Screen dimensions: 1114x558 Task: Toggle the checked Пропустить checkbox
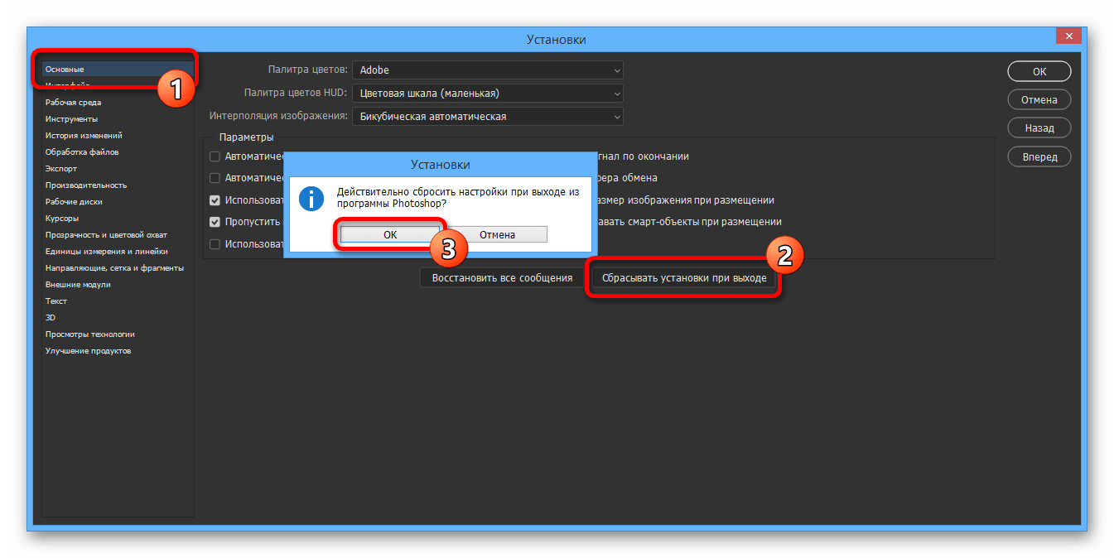215,222
